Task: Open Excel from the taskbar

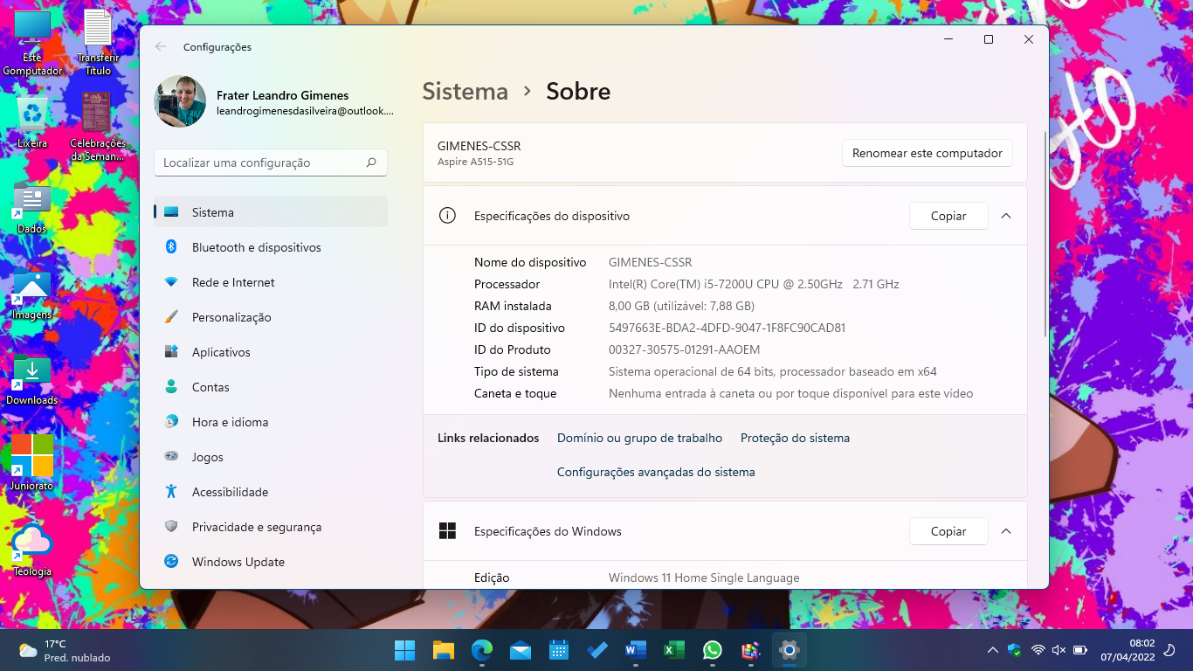Action: pos(674,650)
